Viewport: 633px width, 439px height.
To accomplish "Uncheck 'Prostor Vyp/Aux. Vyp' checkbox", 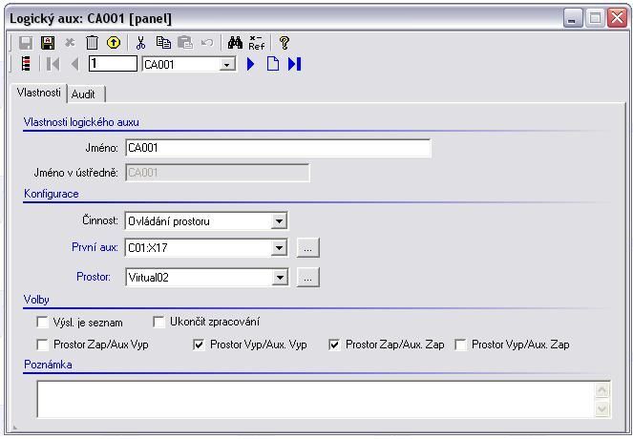I will click(x=199, y=345).
